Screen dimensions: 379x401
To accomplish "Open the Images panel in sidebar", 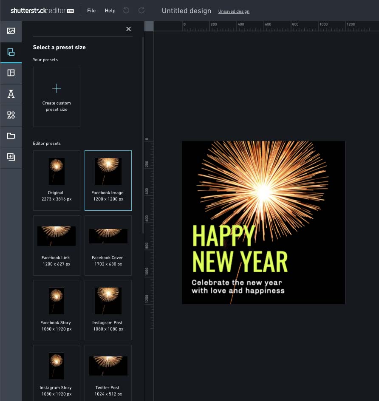I will click(11, 31).
